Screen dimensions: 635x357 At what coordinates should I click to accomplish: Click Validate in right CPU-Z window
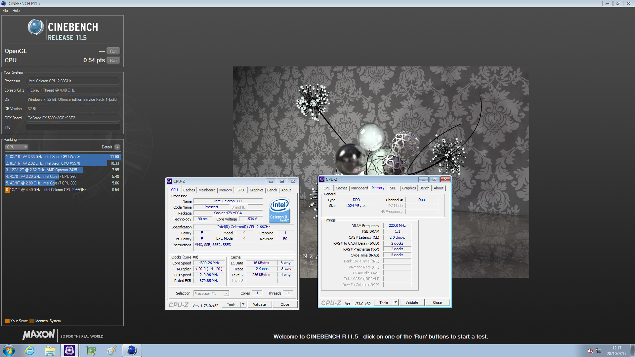pos(412,303)
